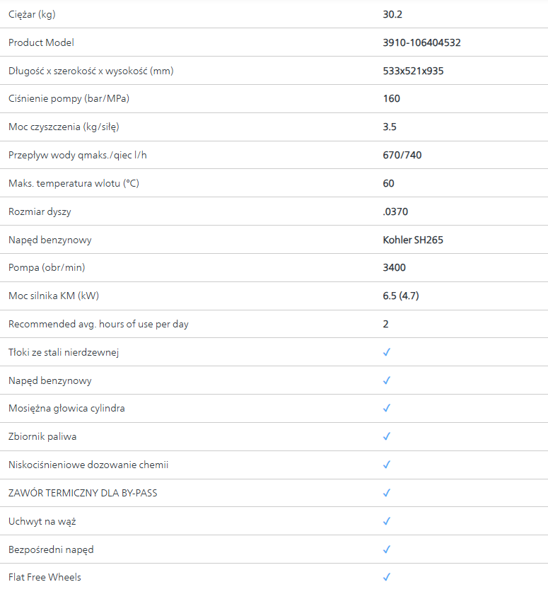Click the Ciśnienie pompy (bar/MPa) label
Viewport: 548px width, 594px height.
point(69,98)
